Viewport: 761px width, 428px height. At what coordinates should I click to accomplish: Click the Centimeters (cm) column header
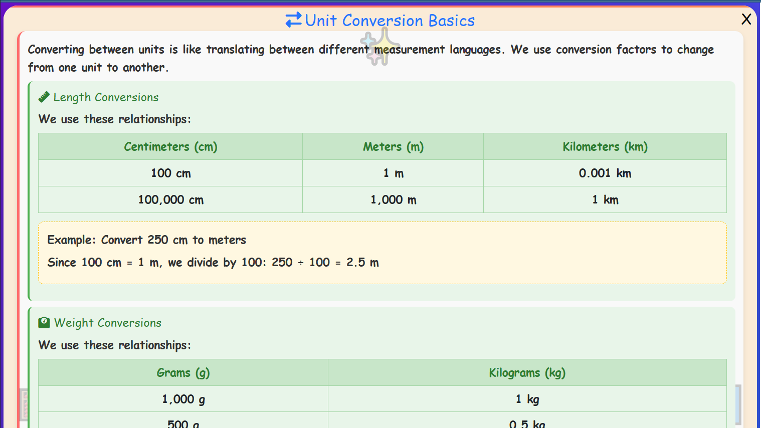pyautogui.click(x=170, y=146)
